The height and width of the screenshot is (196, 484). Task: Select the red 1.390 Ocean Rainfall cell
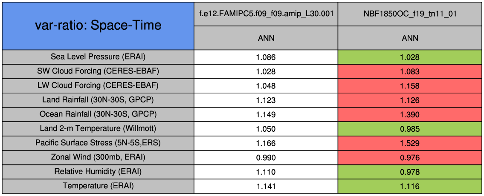[x=410, y=114]
